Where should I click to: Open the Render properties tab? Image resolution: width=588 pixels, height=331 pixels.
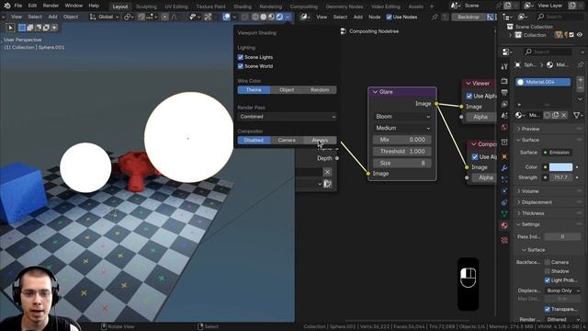(x=504, y=81)
